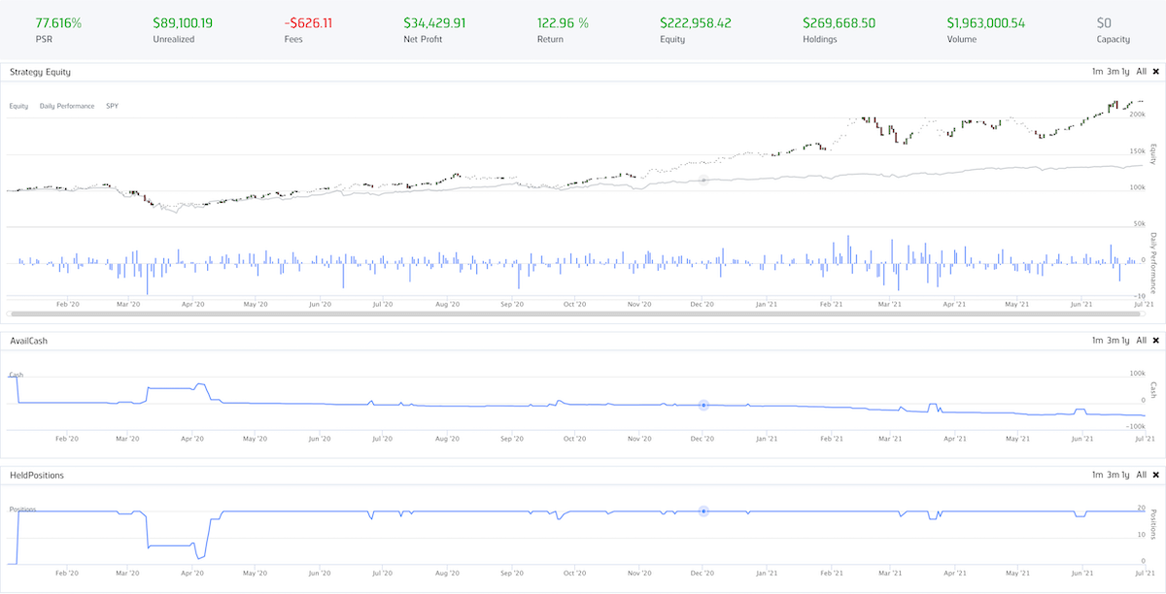
Task: Select 1m range in AvailCash chart
Action: [1097, 341]
